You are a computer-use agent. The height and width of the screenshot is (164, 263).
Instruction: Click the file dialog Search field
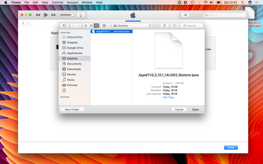[x=192, y=26]
